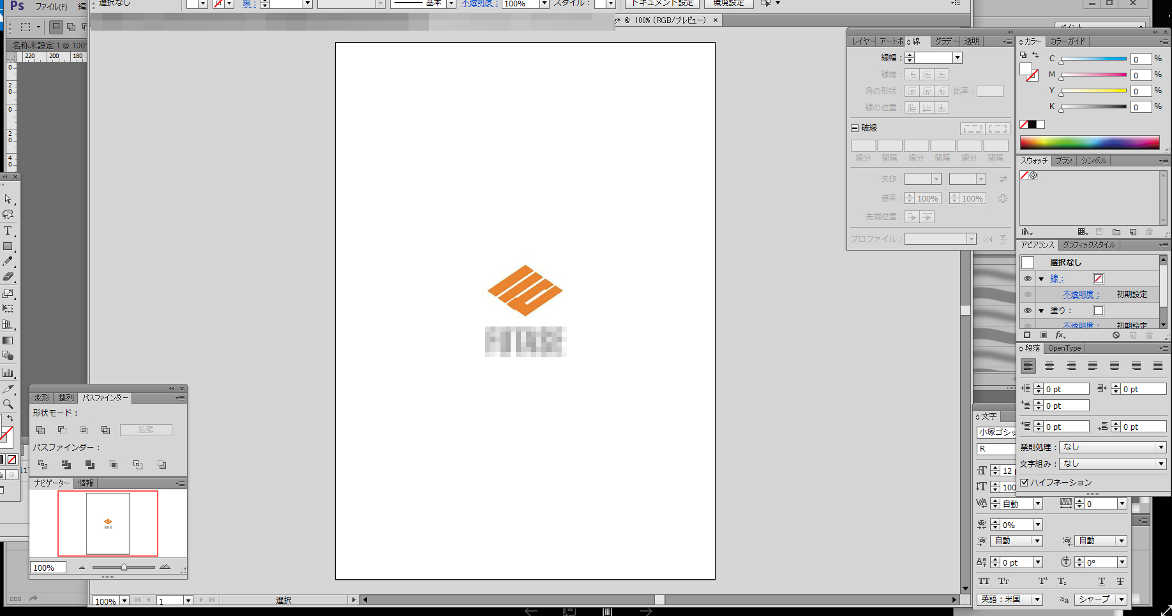Uncheck the ハイフネーション checkbox
Viewport: 1172px width, 616px height.
(x=1025, y=483)
